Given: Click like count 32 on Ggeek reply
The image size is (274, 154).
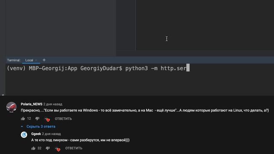Looking at the screenshot, I should [x=39, y=148].
